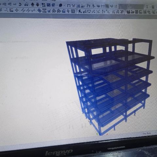Switch to elevation view with elv button
The width and height of the screenshot is (157, 157).
[x=9, y=4]
